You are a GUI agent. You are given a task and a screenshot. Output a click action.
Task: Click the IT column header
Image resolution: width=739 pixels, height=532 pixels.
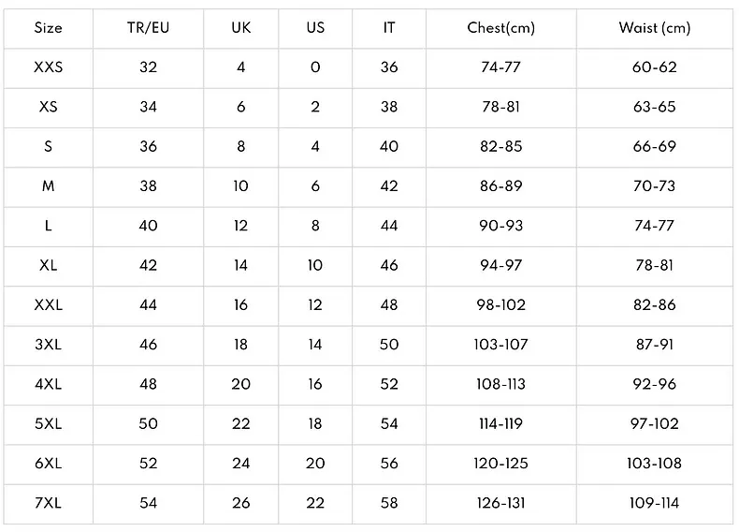point(389,28)
